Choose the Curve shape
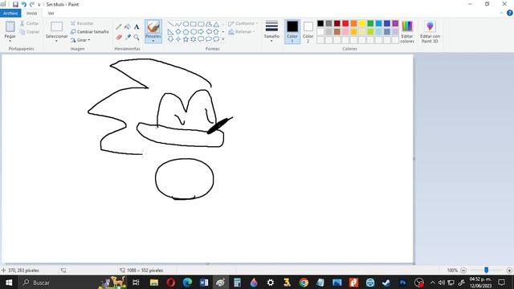 coord(178,24)
